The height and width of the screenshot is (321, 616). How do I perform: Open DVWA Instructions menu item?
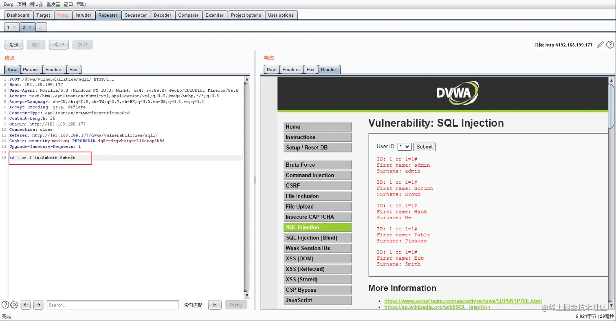[x=317, y=137]
